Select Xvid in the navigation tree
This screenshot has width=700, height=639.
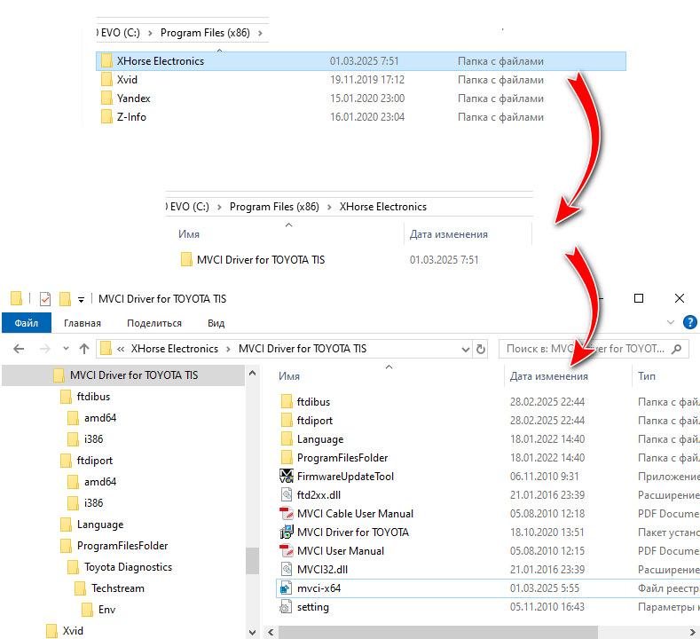tap(73, 631)
